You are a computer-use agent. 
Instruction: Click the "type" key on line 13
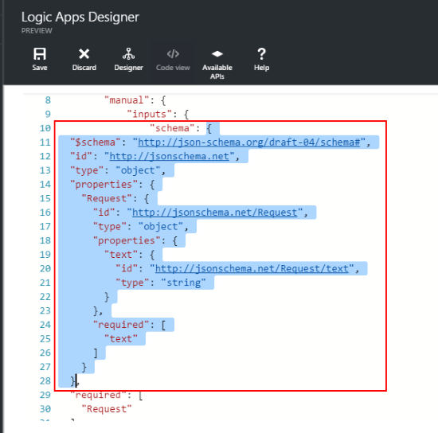87,170
